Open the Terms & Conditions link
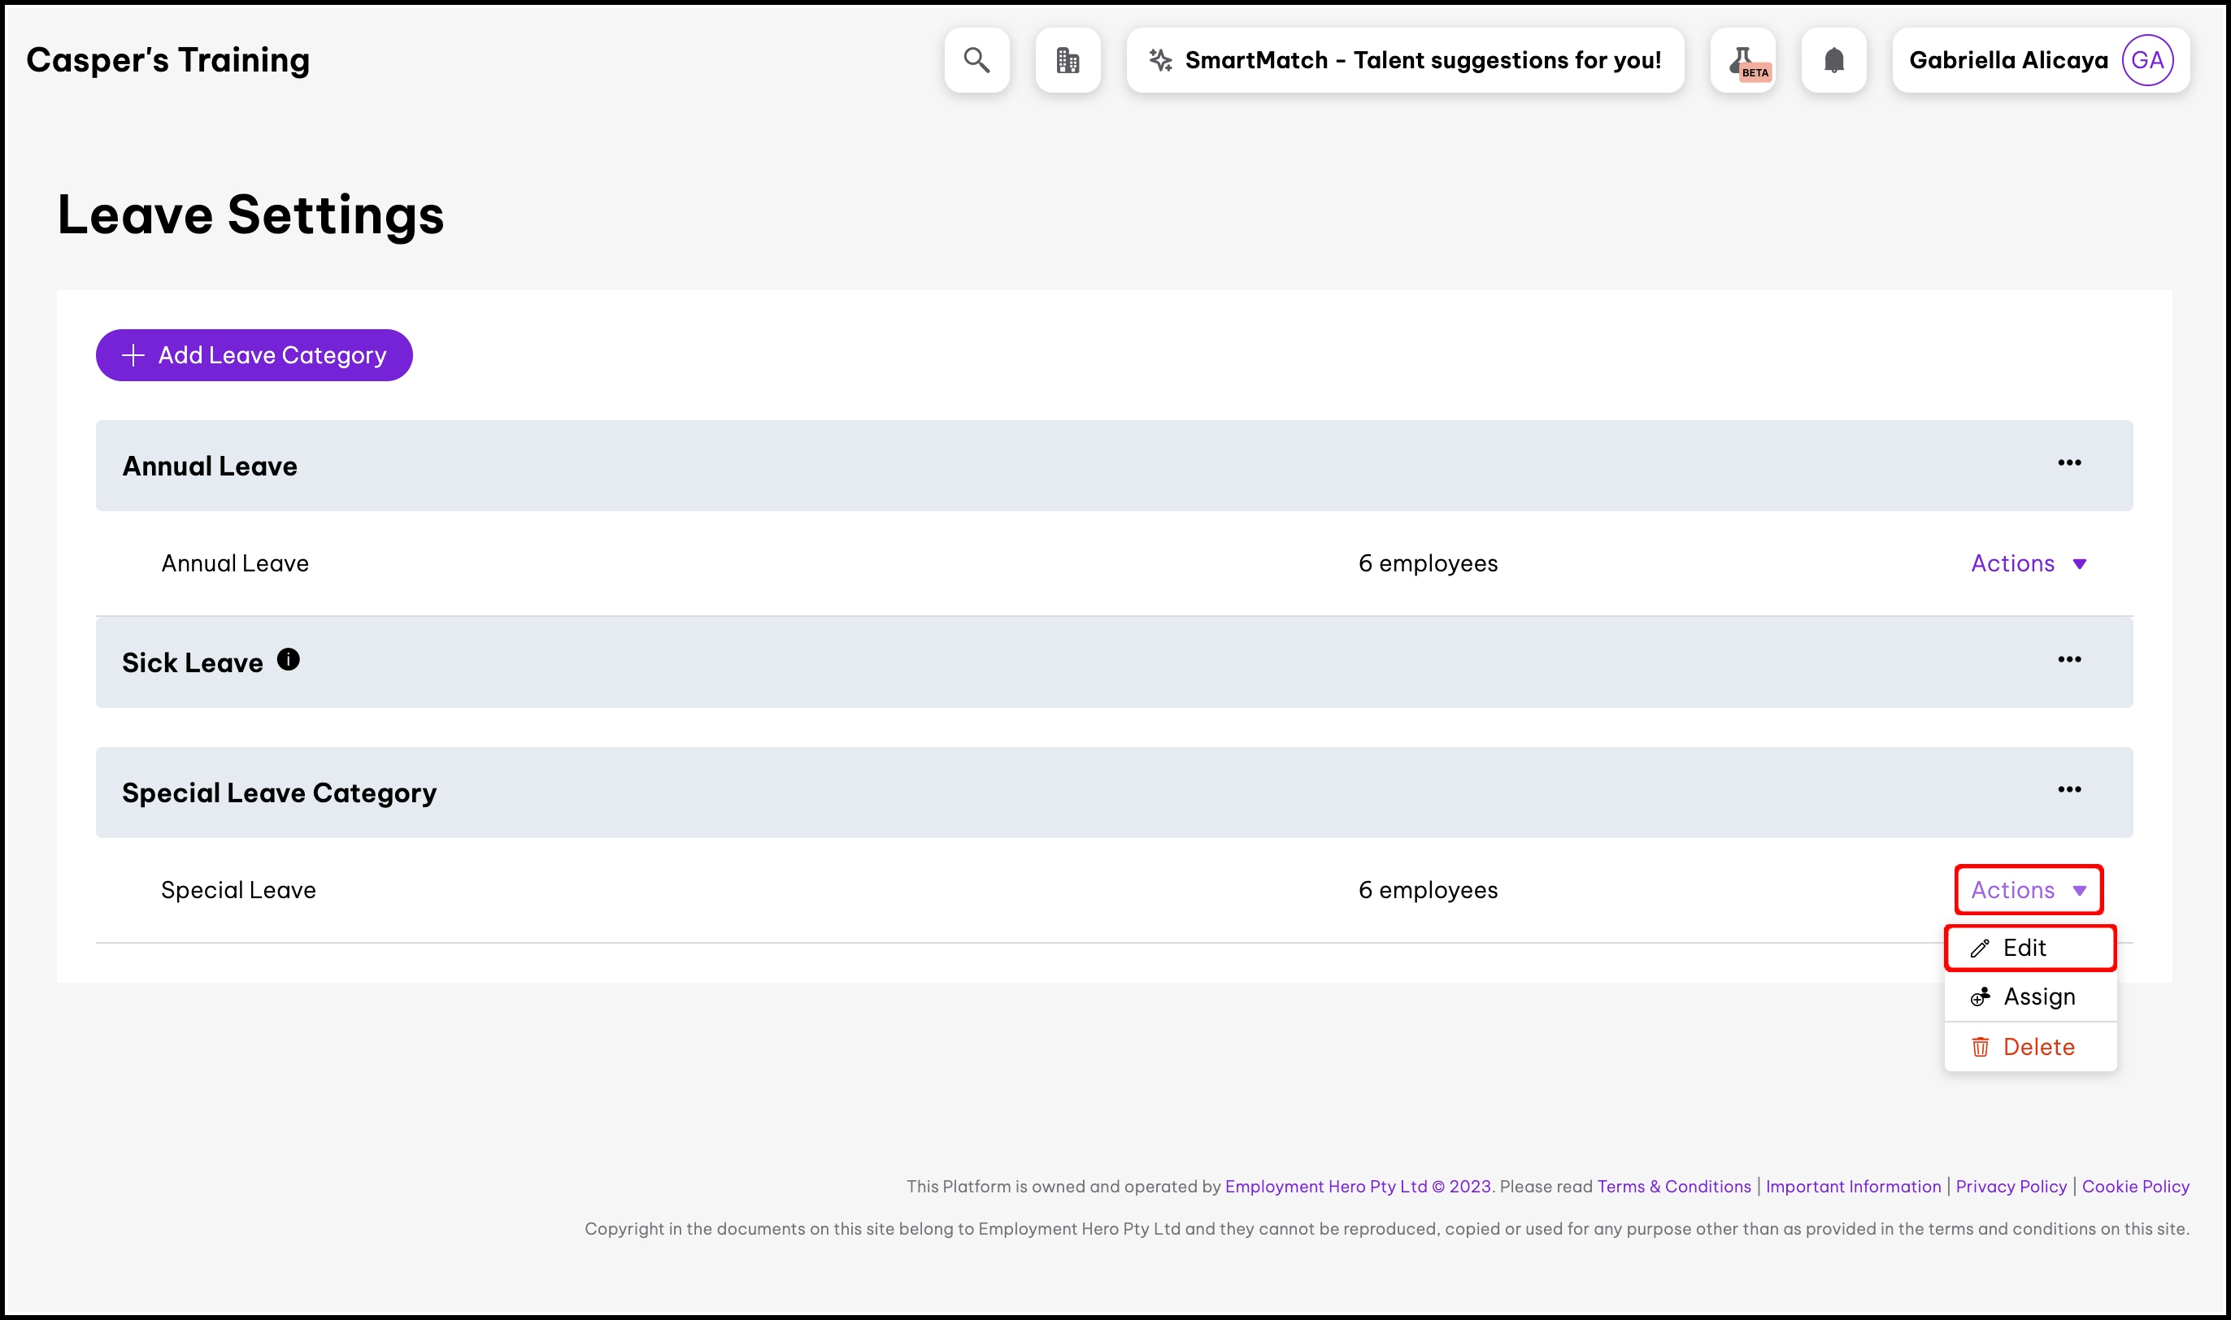This screenshot has width=2231, height=1320. (1673, 1187)
